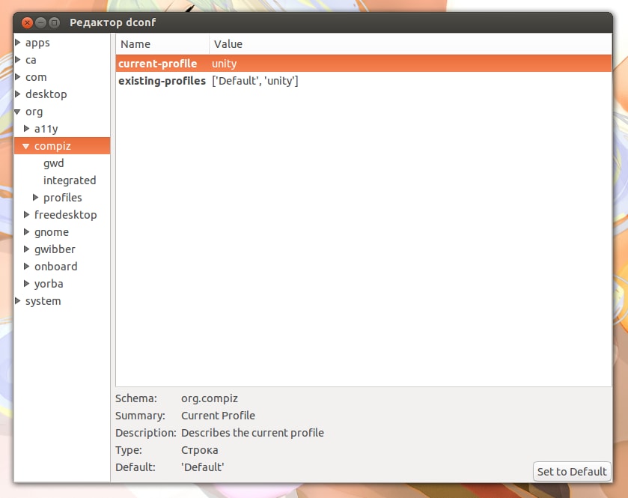Expand the gnome tree node
Image resolution: width=628 pixels, height=498 pixels.
(x=26, y=231)
